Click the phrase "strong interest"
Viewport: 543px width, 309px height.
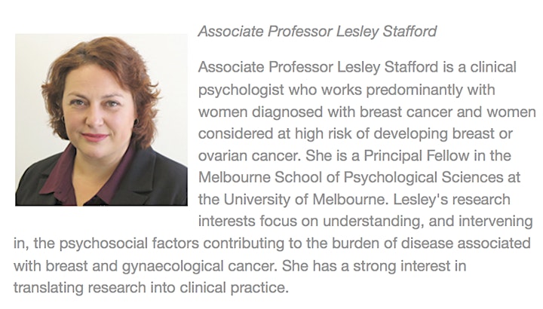400,266
